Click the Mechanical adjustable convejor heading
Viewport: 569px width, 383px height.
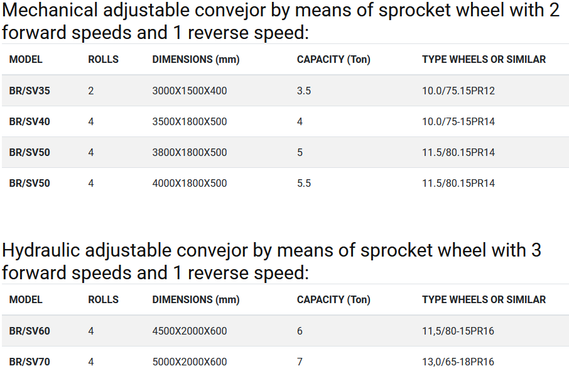tap(280, 21)
